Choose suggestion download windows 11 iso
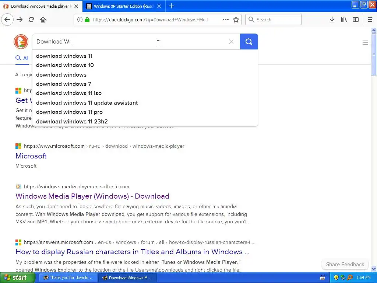This screenshot has width=377, height=283. (69, 93)
